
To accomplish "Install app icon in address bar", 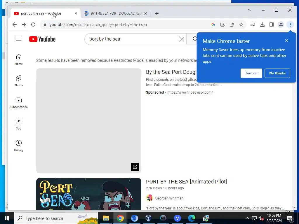I will (x=222, y=24).
